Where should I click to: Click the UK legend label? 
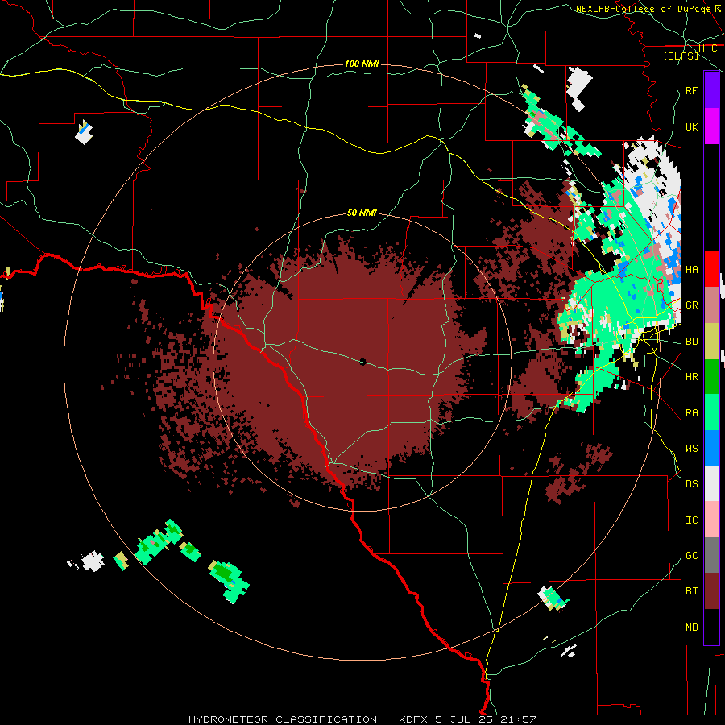point(692,126)
